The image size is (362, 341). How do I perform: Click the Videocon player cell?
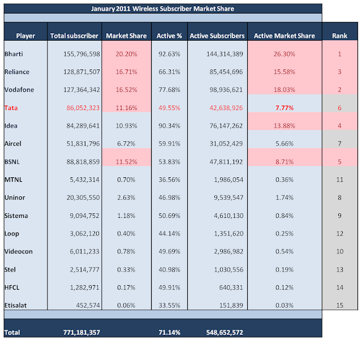pyautogui.click(x=19, y=252)
